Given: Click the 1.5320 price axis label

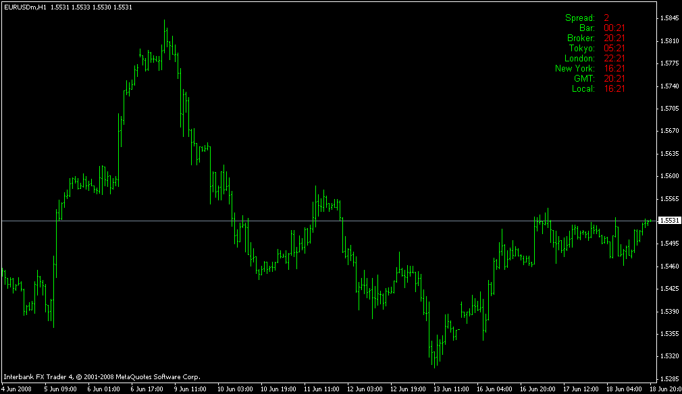Looking at the screenshot, I should tap(669, 356).
